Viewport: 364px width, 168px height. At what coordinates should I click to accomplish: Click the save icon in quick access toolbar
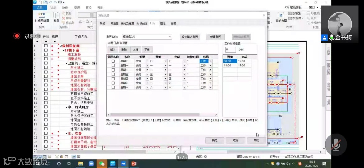(x=45, y=2)
